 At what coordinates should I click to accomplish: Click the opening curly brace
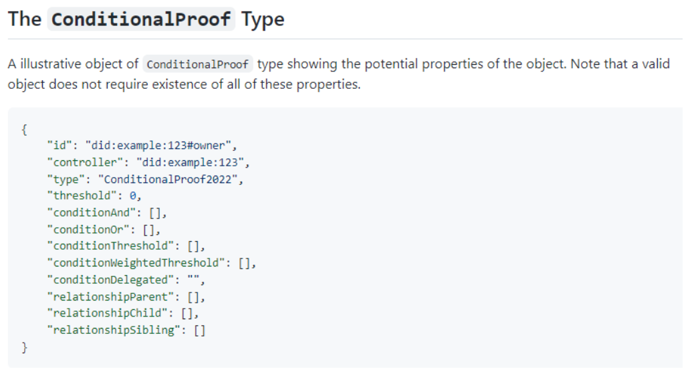click(24, 130)
